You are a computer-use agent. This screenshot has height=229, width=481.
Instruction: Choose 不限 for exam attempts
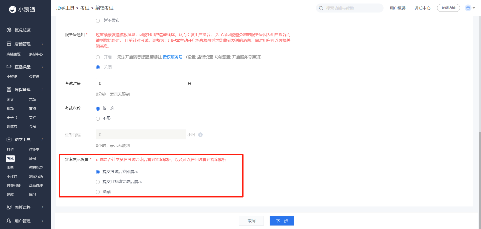click(x=98, y=119)
